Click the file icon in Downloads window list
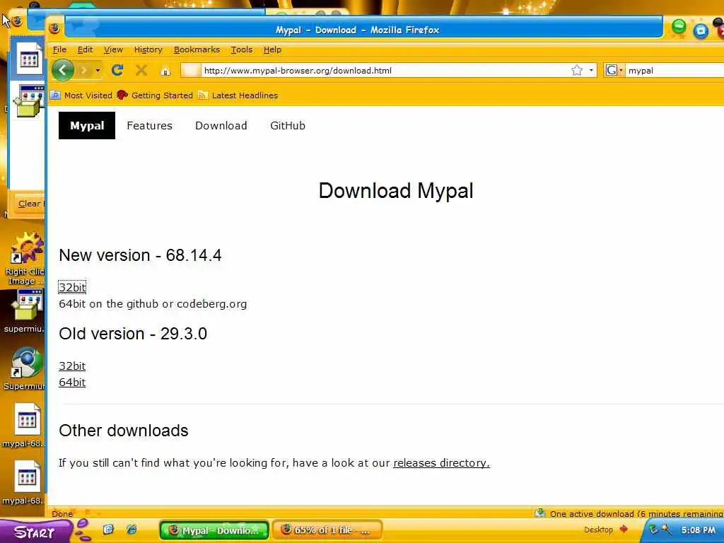The height and width of the screenshot is (543, 724). [x=29, y=59]
